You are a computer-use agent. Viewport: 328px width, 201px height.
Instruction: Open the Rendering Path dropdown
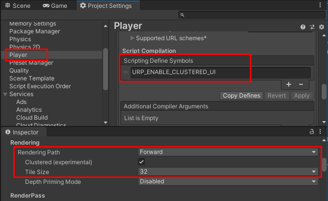228,152
